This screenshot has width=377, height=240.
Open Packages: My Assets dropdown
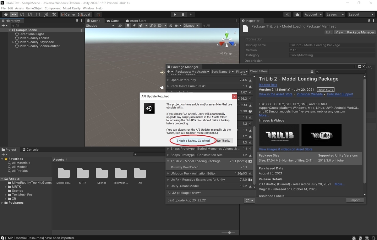click(192, 72)
